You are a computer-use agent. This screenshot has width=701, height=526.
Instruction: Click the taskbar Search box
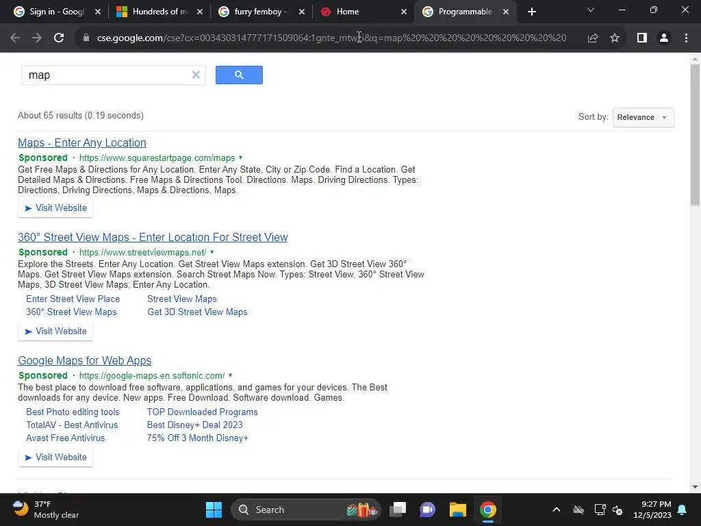click(x=305, y=510)
